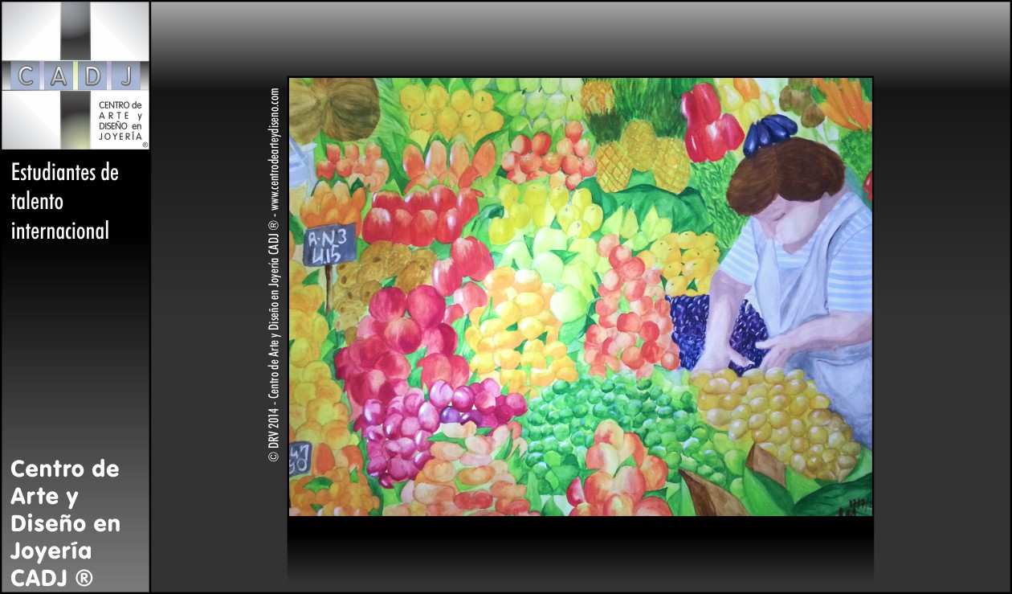Click the vertical "© DRV 2014" copyright line

coord(274,275)
